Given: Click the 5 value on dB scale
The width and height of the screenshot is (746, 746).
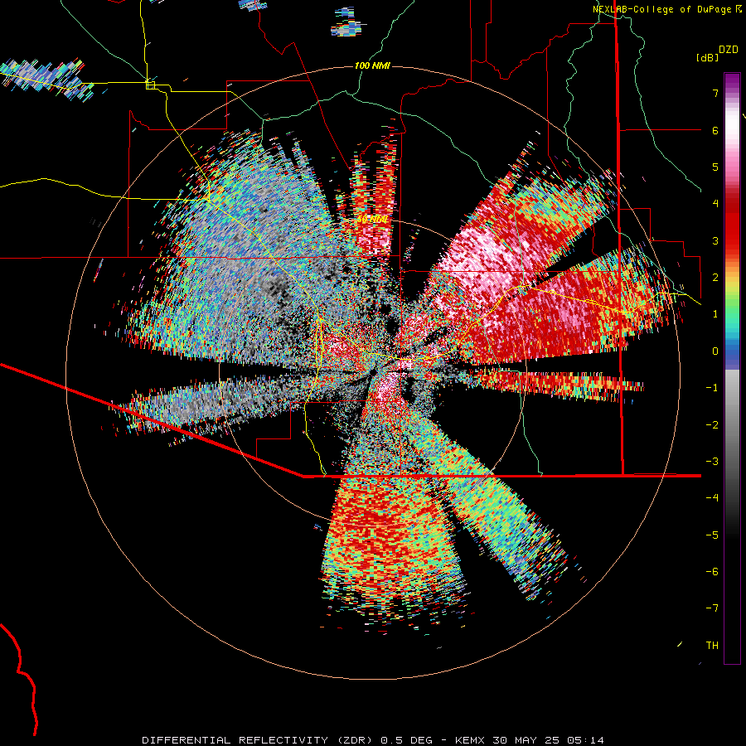Looking at the screenshot, I should coord(715,167).
